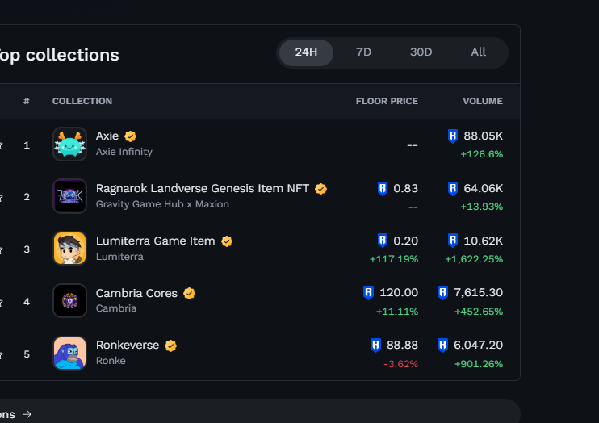This screenshot has height=423, width=599.
Task: Select the 24H time range tab
Action: tap(306, 52)
